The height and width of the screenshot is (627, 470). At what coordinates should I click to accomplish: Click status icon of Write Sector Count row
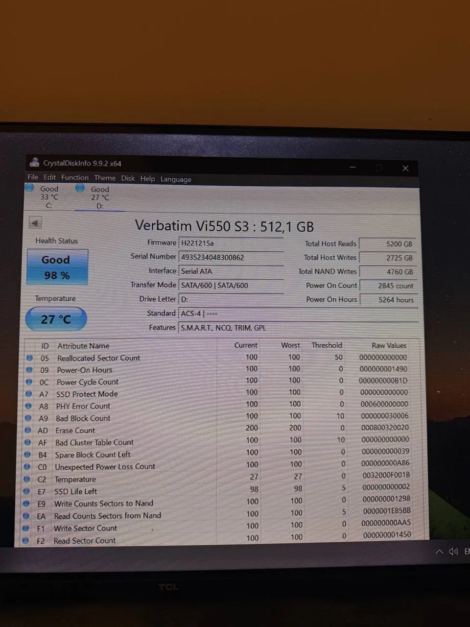(x=25, y=528)
